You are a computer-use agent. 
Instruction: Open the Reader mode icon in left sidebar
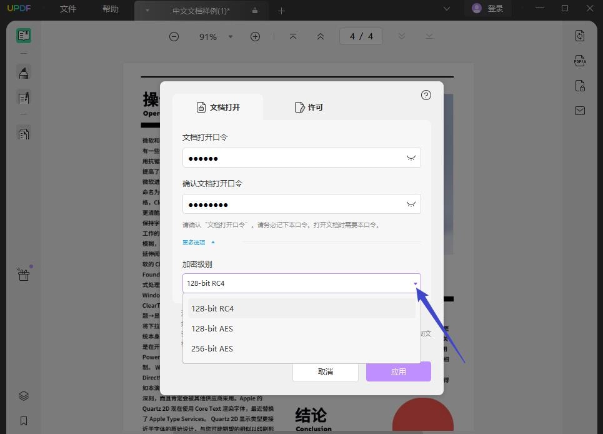pyautogui.click(x=24, y=36)
